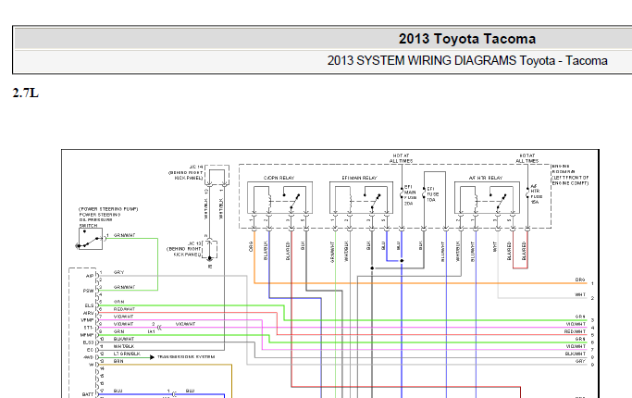Click the "PSW" terminal label
Viewport: 632px width, 398px height.
click(x=88, y=291)
